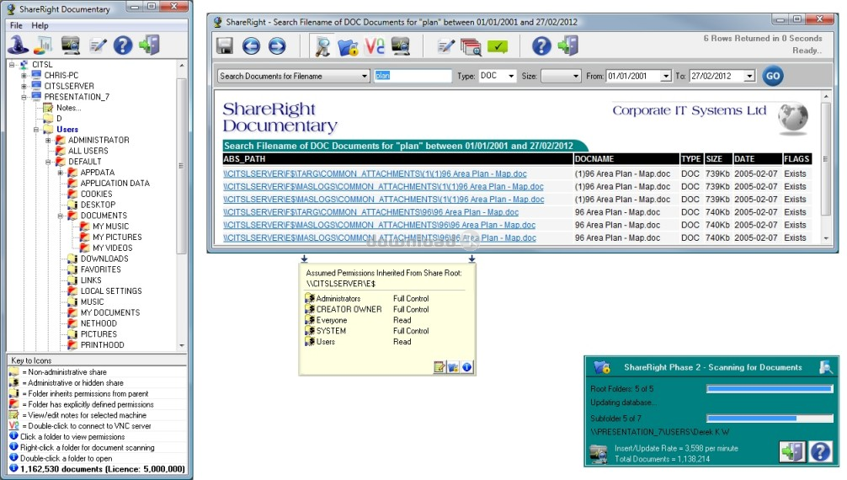
Task: Click the blue info icon in the permissions popup
Action: tap(466, 367)
